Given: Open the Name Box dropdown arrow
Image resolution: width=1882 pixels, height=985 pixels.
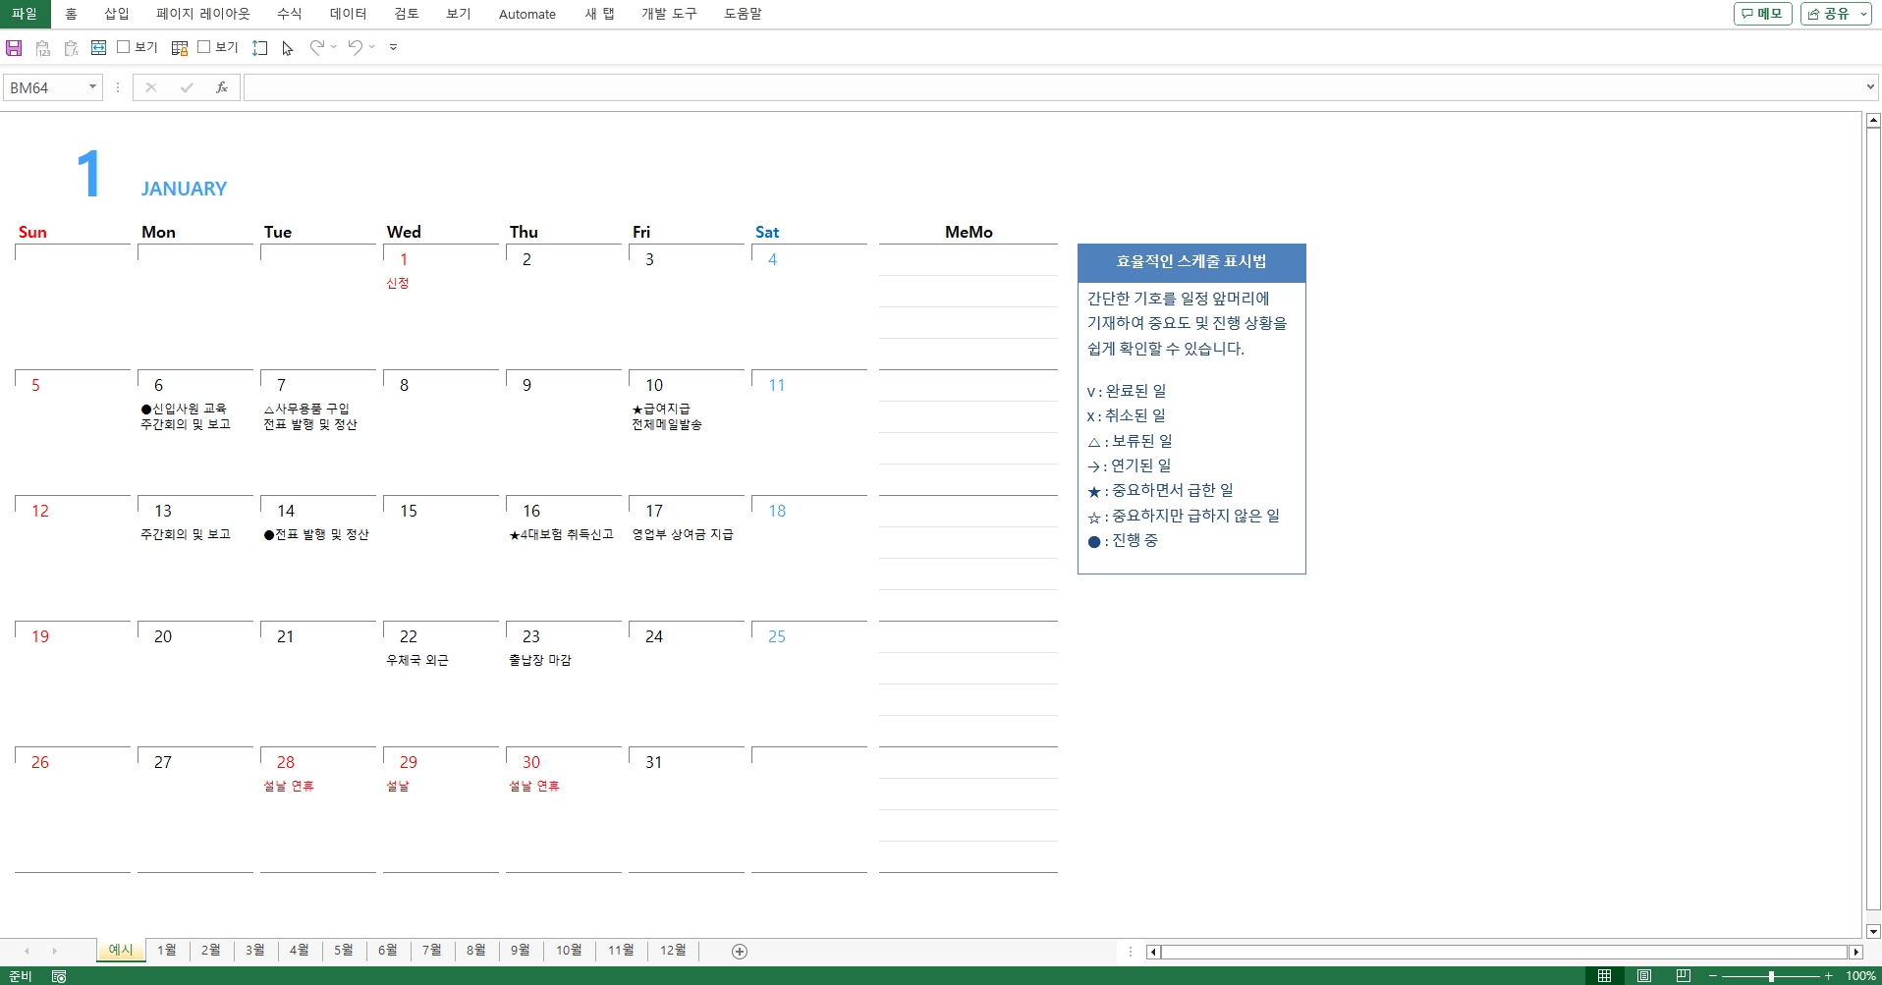Looking at the screenshot, I should point(92,87).
